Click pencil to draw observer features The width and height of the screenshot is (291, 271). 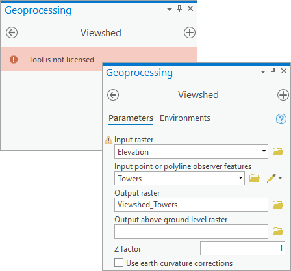click(272, 178)
